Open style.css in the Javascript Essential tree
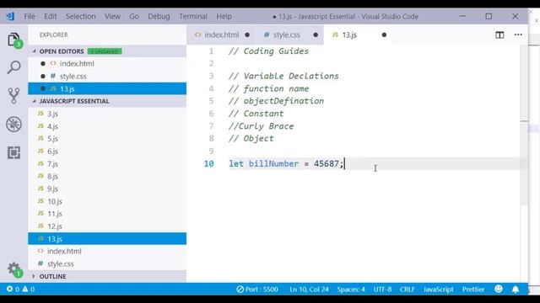This screenshot has width=540, height=303. [107, 263]
